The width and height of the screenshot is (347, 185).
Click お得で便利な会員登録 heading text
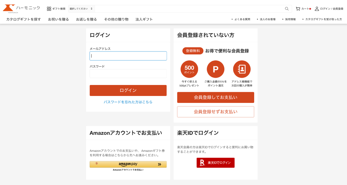(227, 51)
